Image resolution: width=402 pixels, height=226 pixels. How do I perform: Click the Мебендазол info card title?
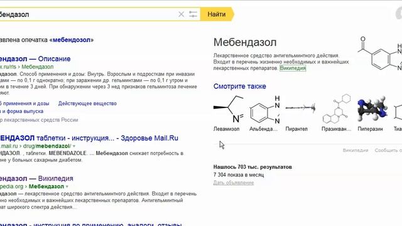[x=245, y=42]
